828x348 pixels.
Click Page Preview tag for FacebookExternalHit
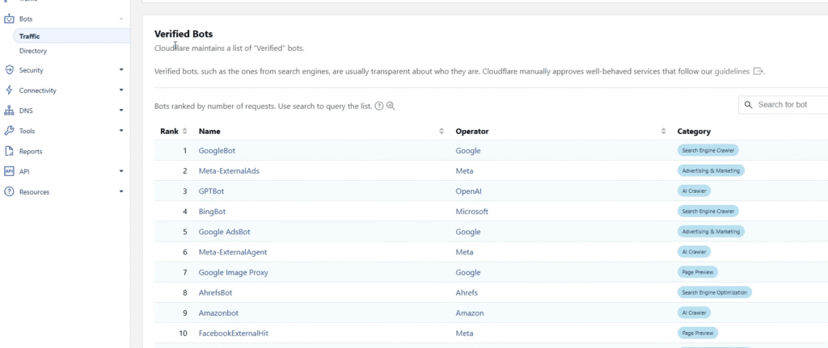point(698,333)
